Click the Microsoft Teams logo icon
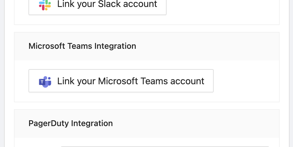The height and width of the screenshot is (147, 293). point(45,82)
